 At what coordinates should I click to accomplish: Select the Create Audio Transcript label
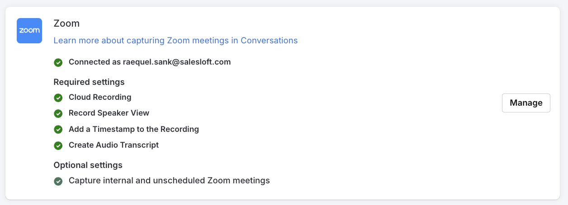(x=114, y=145)
